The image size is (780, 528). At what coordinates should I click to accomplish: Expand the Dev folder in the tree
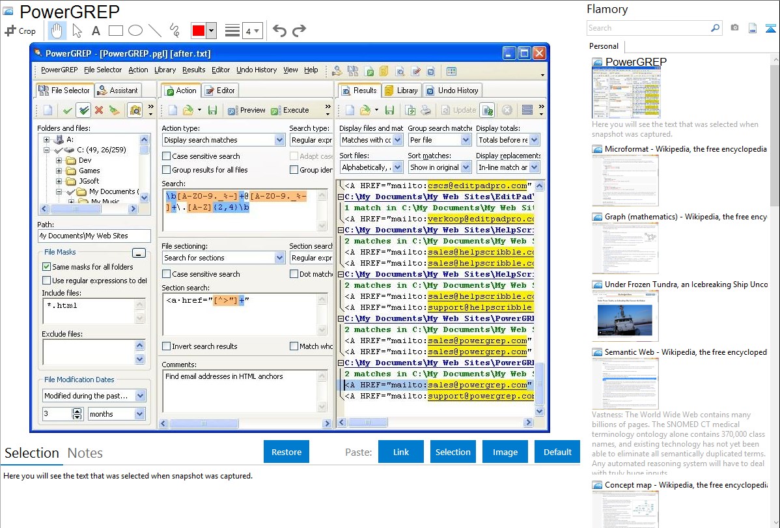coord(59,160)
